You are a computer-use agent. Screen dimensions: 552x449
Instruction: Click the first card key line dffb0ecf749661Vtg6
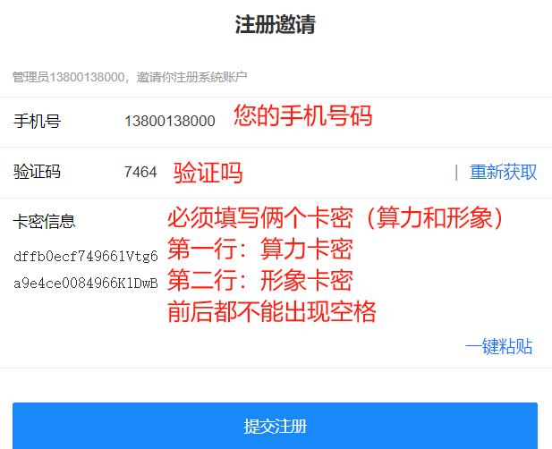coord(86,257)
